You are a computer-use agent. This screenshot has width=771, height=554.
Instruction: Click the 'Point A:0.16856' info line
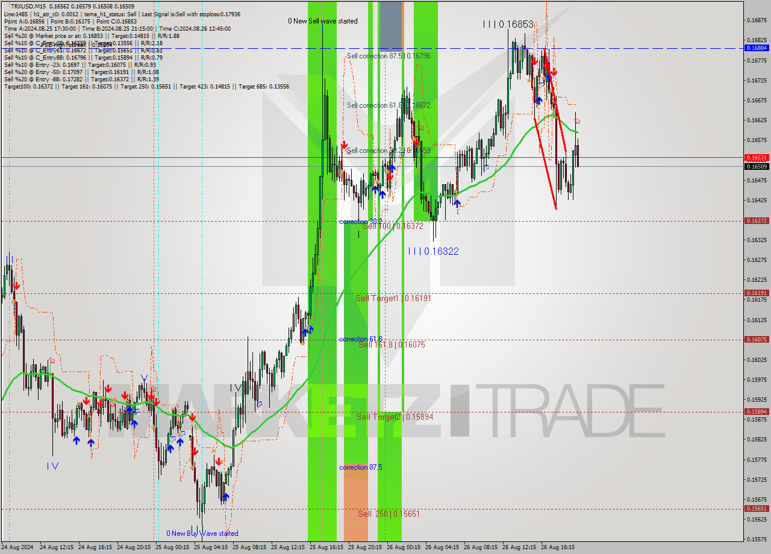coord(70,22)
